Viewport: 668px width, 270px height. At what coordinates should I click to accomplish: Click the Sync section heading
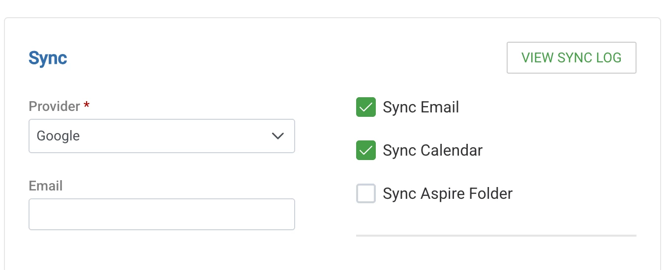point(48,58)
